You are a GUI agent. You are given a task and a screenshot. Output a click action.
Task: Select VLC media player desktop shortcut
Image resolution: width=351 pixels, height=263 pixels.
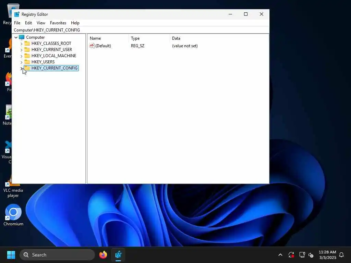pyautogui.click(x=13, y=187)
